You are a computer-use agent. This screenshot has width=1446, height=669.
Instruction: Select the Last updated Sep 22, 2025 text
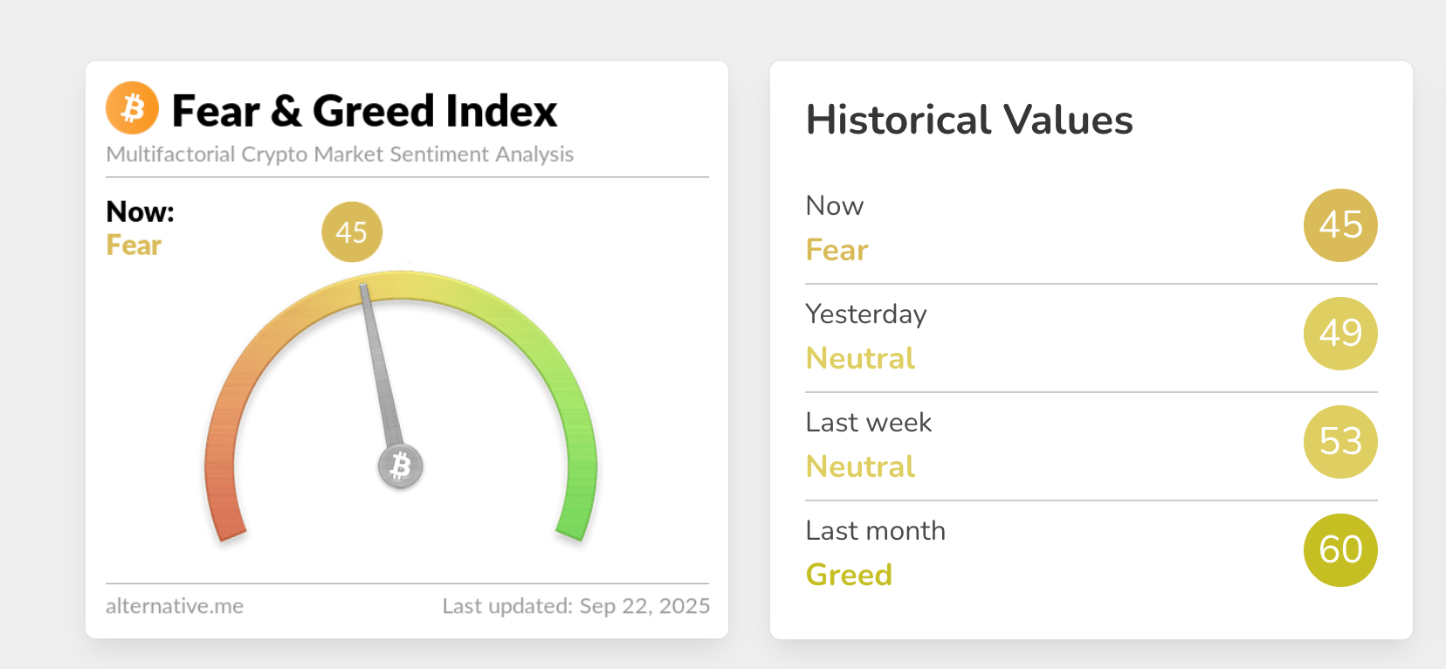(x=575, y=606)
